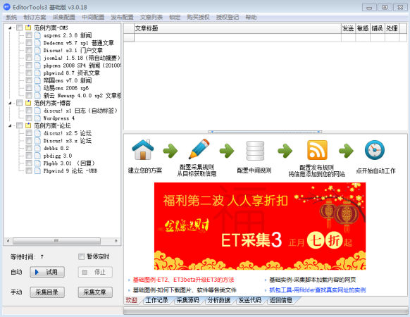The image size is (410, 317).
Task: Click the clock icon for 点开始自动工作
Action: tap(375, 150)
